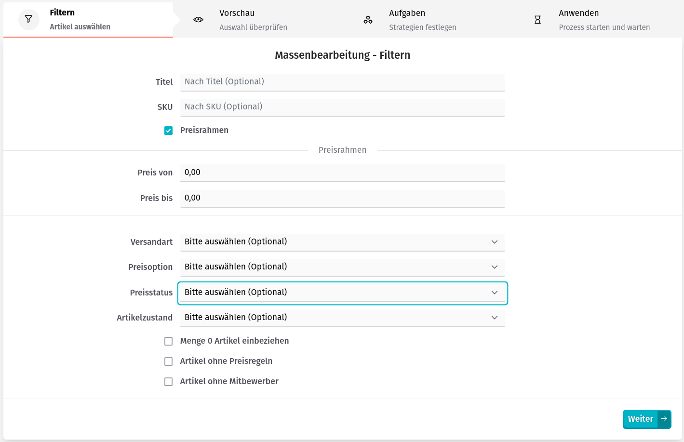
Task: Click 'Prozess starten und warten' subtitle
Action: [x=604, y=27]
